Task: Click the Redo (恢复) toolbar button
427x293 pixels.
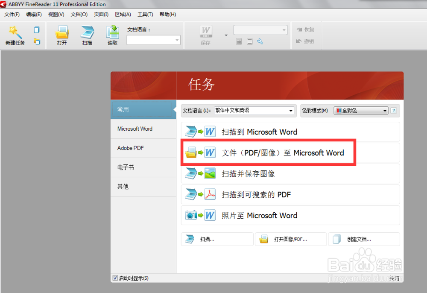Action: point(305,29)
